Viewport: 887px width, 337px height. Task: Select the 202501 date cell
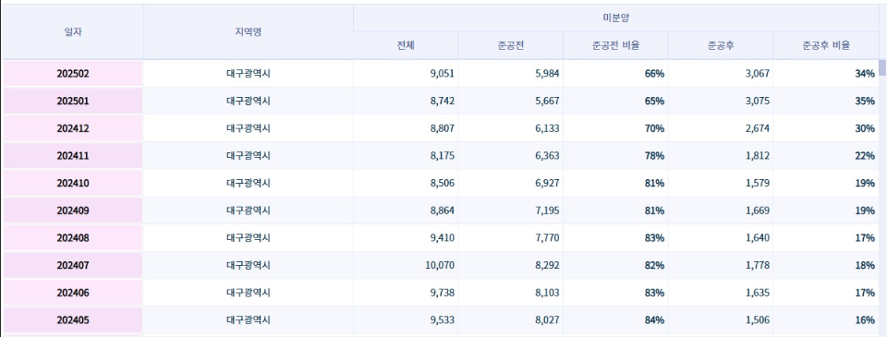73,102
